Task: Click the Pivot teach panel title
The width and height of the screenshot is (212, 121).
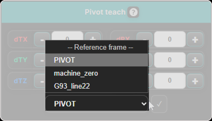Action: 105,12
